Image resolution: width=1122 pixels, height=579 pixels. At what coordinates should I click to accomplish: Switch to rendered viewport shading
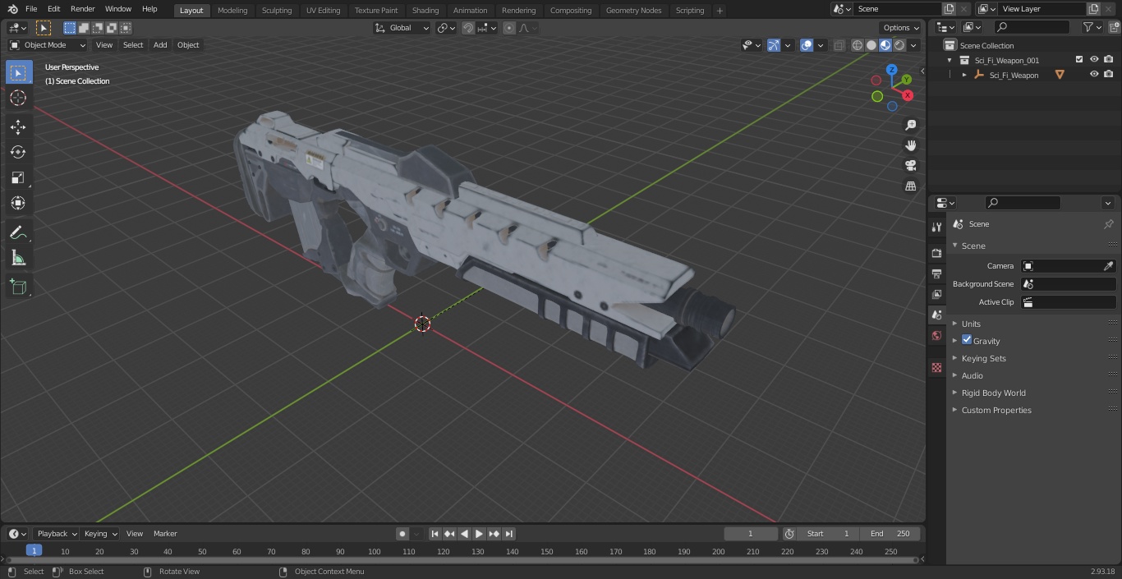(x=899, y=45)
